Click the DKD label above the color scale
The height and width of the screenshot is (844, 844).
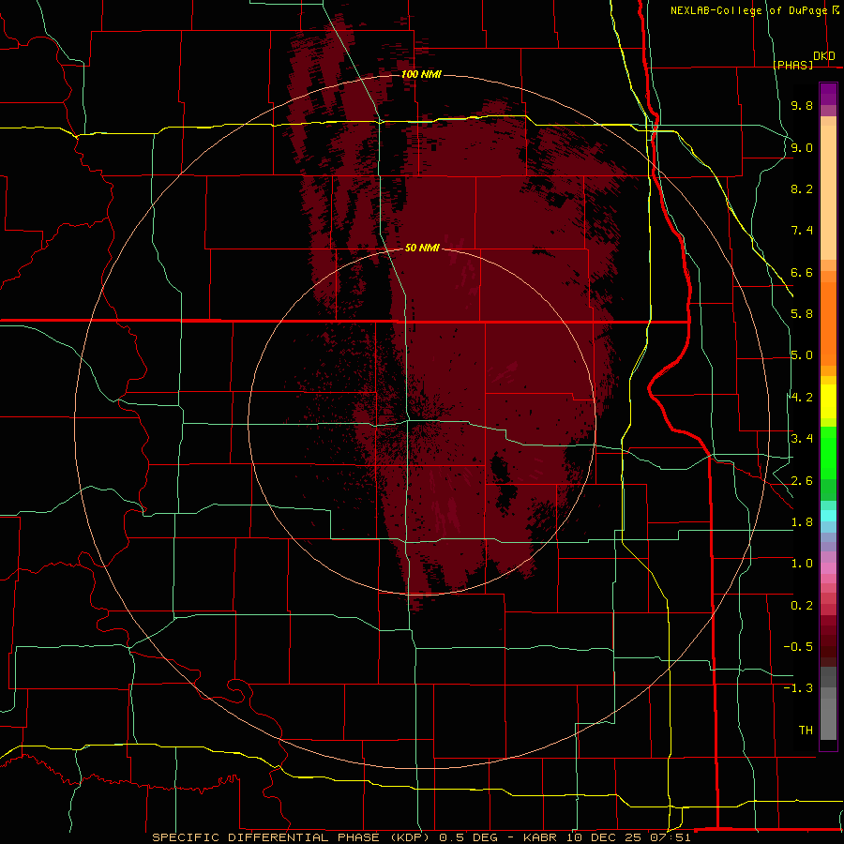point(824,56)
